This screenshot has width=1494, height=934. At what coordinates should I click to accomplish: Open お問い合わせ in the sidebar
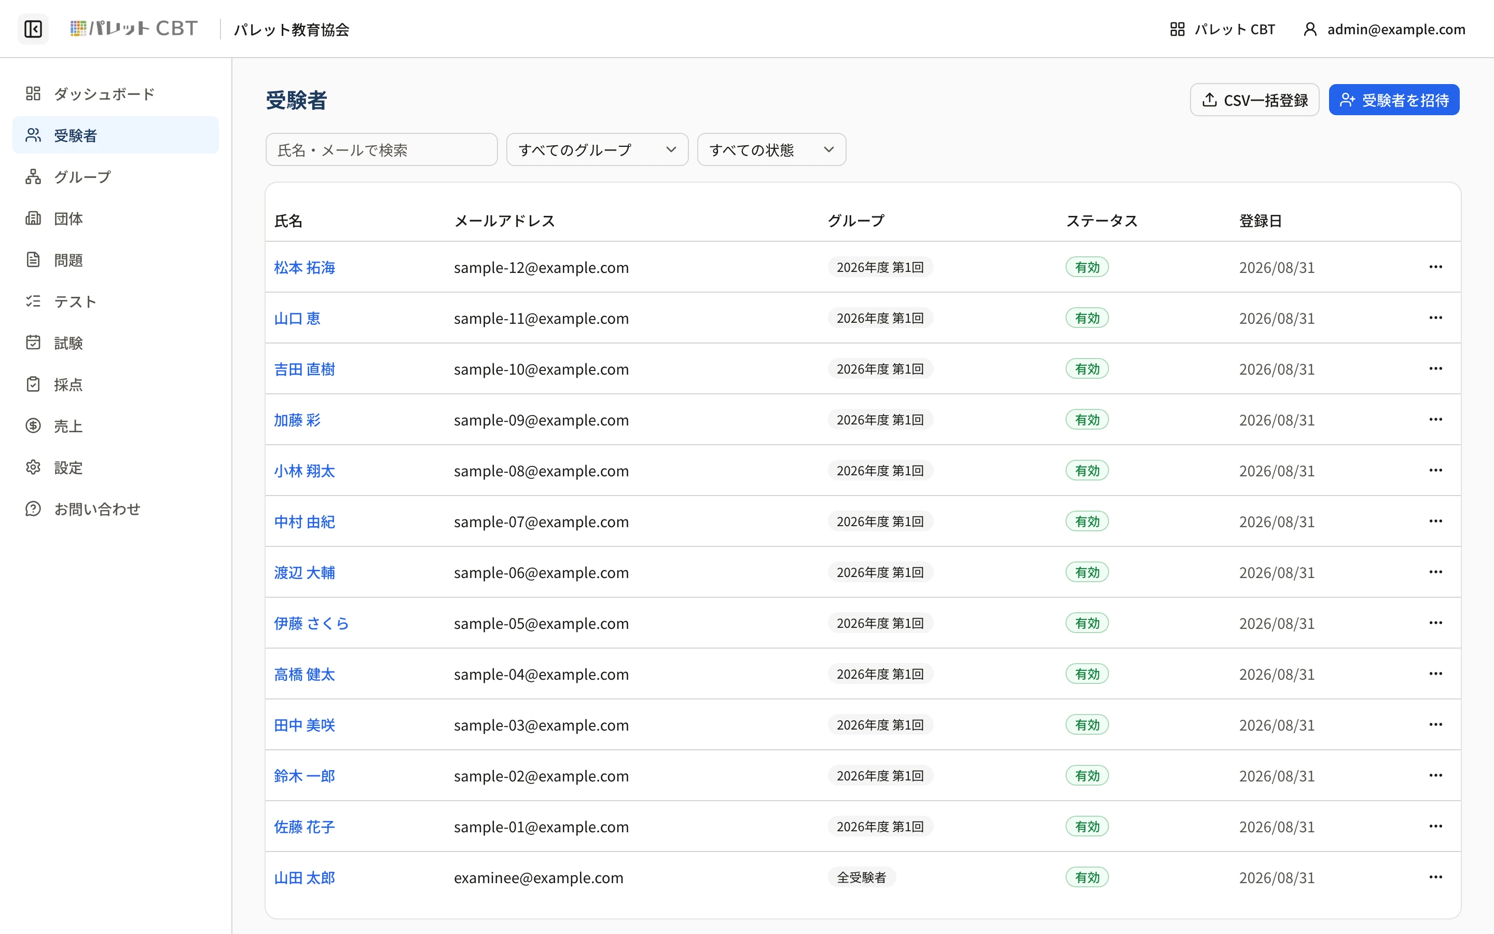pos(116,509)
